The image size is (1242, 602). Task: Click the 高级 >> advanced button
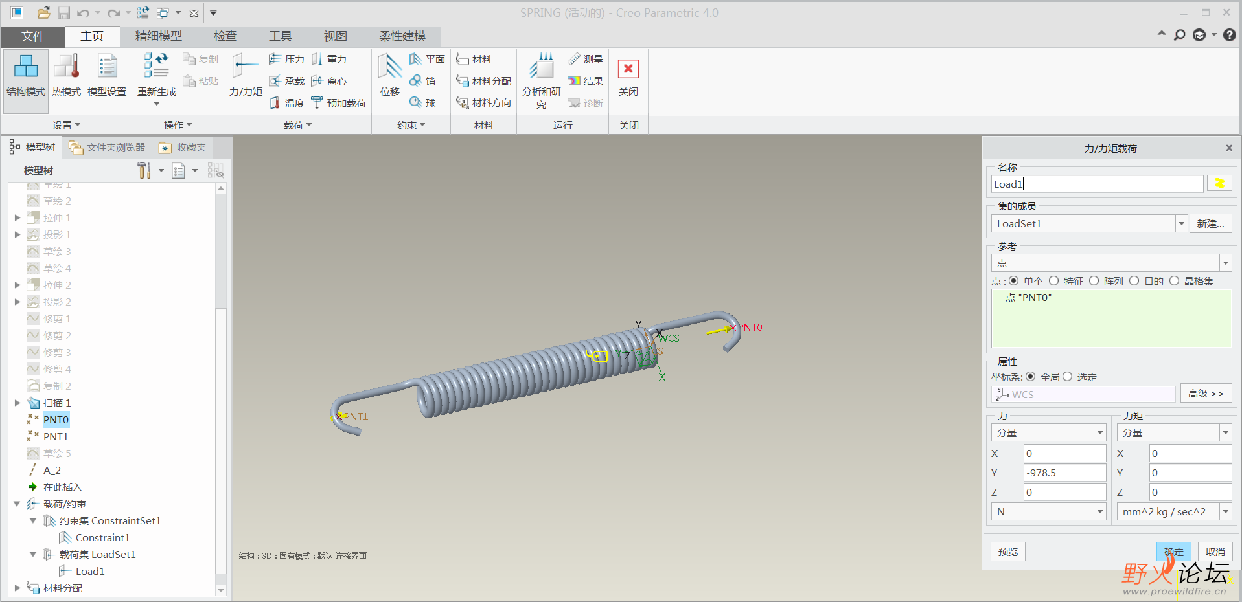point(1206,394)
